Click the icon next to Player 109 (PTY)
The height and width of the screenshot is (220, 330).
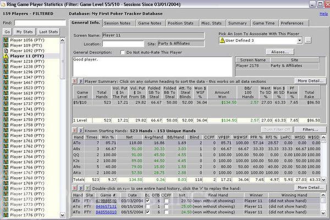pyautogui.click(x=6, y=45)
